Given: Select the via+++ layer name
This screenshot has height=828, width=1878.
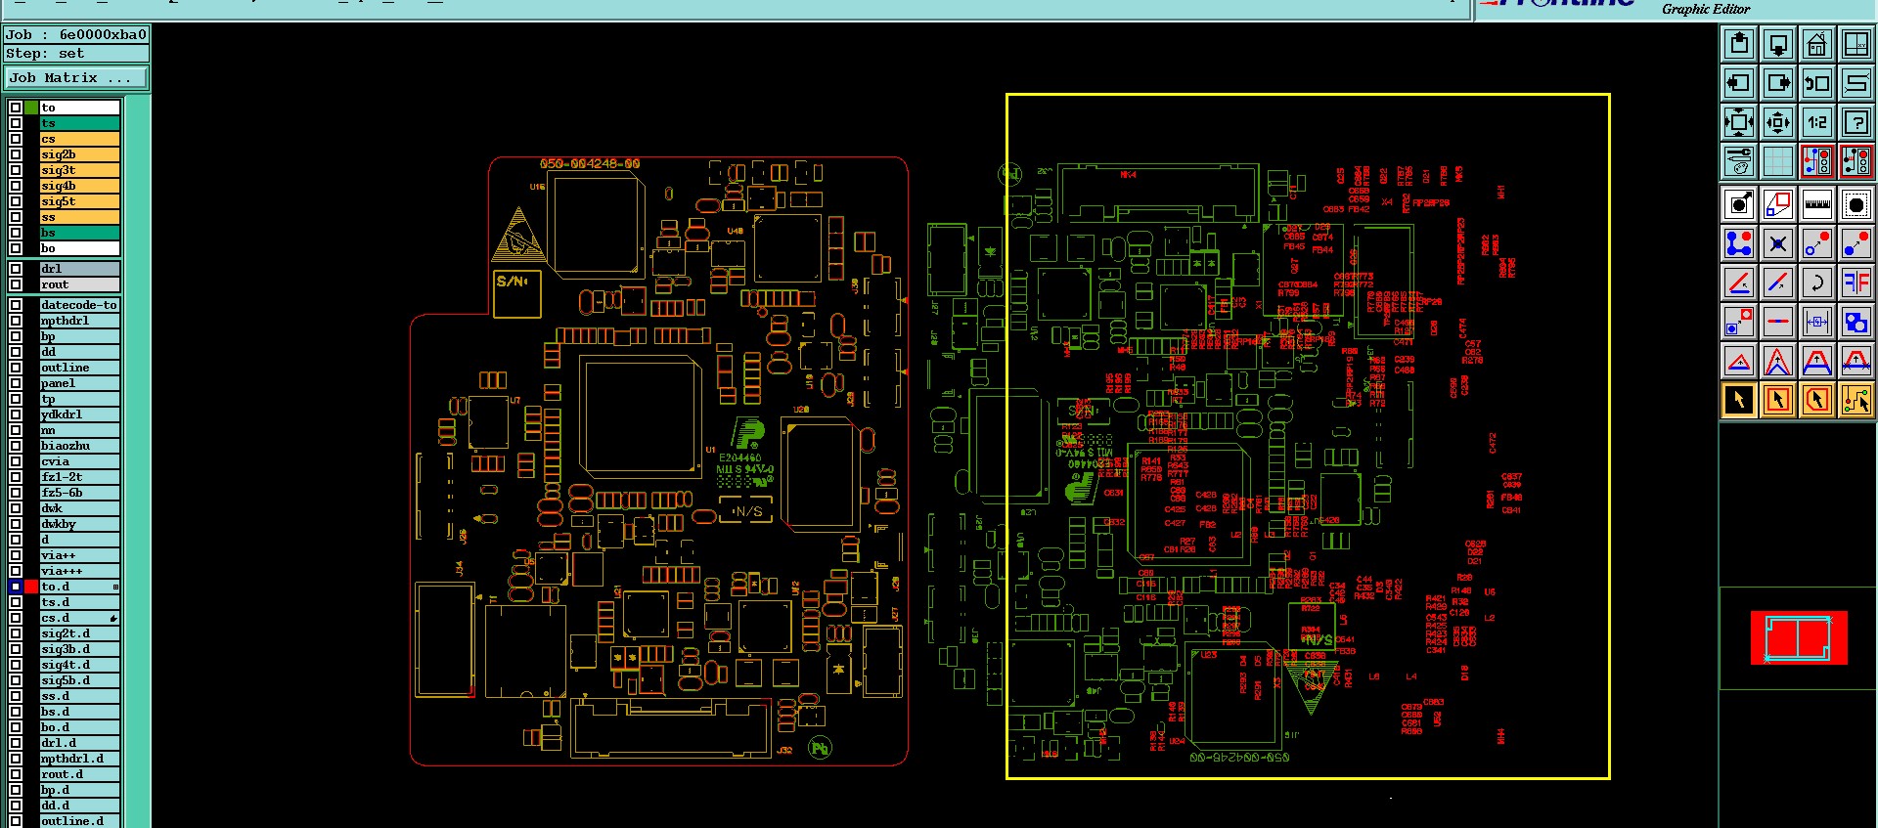Looking at the screenshot, I should click(79, 571).
